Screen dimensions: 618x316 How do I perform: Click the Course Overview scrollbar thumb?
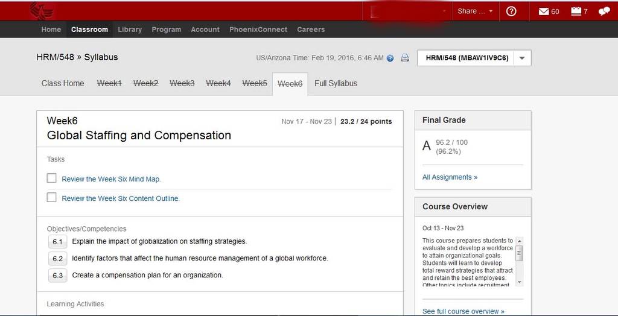[x=519, y=253]
